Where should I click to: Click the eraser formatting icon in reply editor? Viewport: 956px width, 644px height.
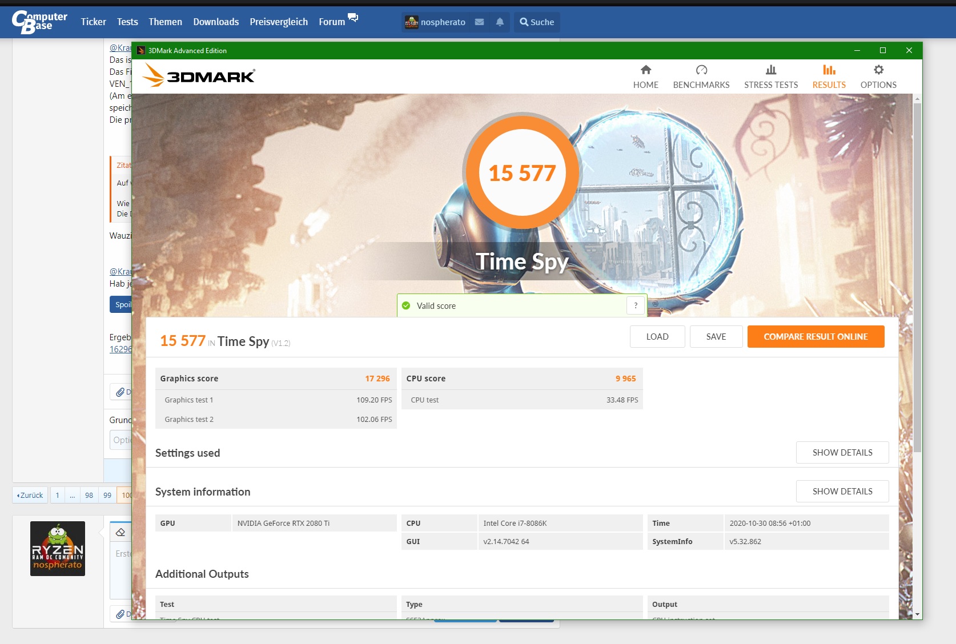(120, 532)
